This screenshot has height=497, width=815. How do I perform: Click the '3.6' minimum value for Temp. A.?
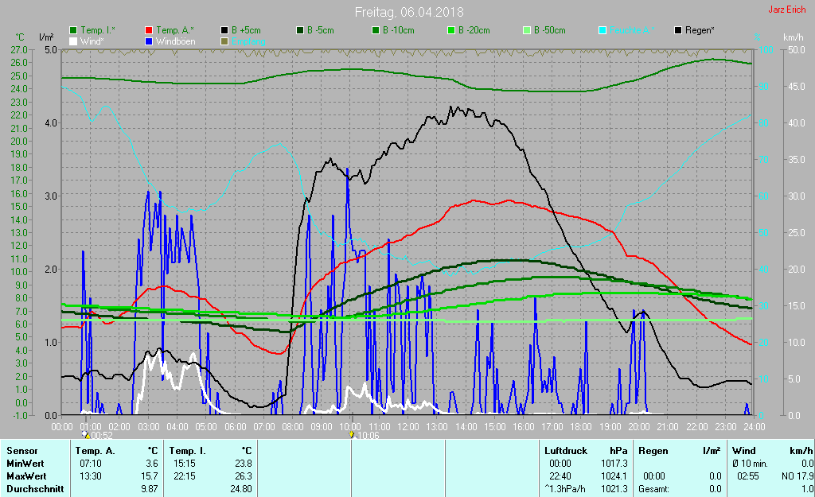151,464
